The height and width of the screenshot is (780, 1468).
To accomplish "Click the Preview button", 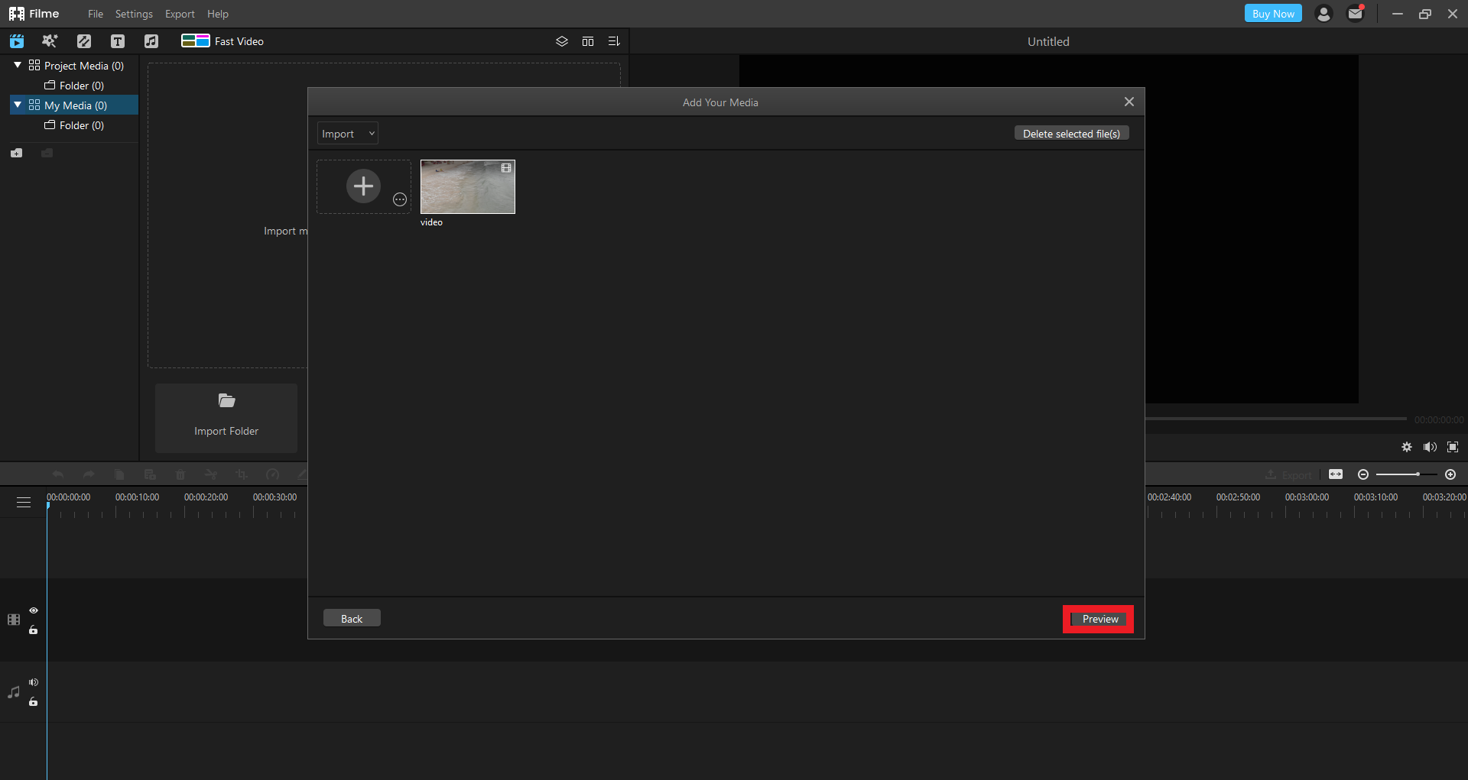I will (1099, 619).
